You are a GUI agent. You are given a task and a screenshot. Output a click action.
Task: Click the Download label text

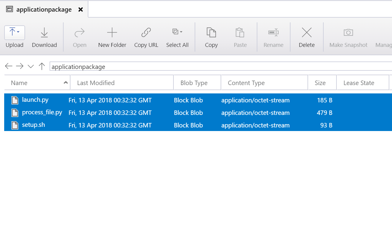(x=44, y=45)
